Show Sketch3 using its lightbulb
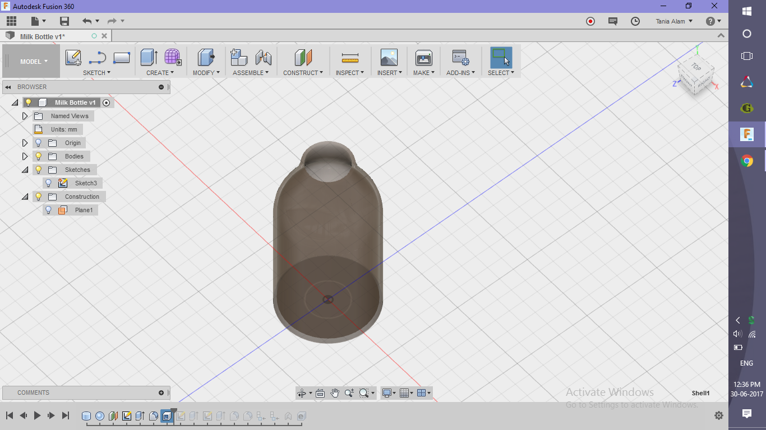Screen dimensions: 766x430 (49, 183)
